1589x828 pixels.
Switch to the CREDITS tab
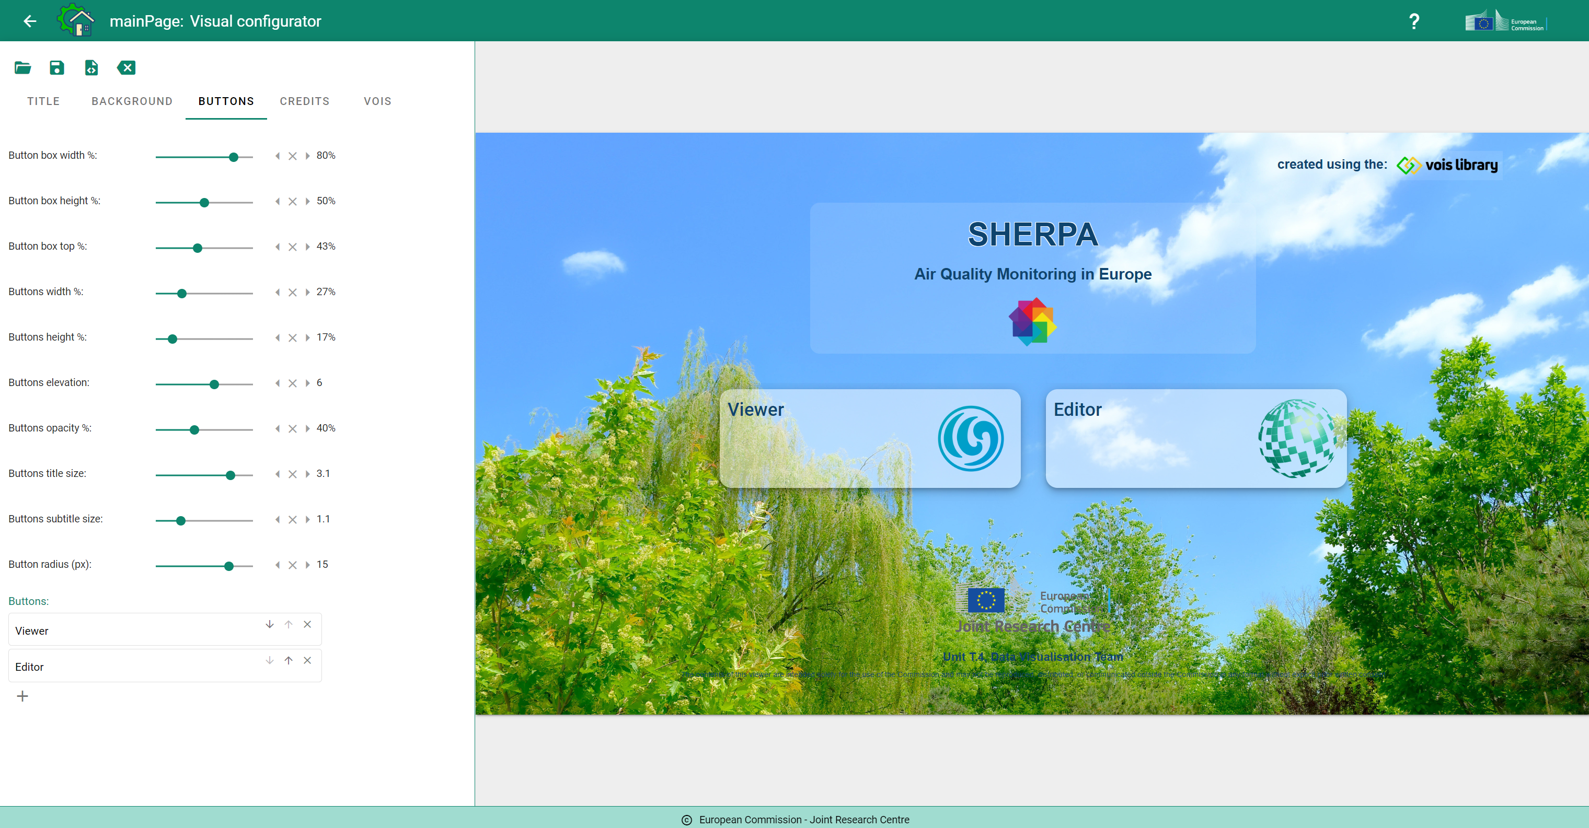(x=305, y=101)
